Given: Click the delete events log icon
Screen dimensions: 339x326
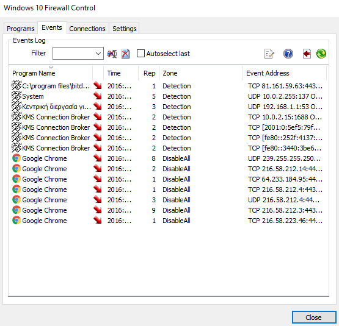Looking at the screenshot, I should [x=125, y=54].
